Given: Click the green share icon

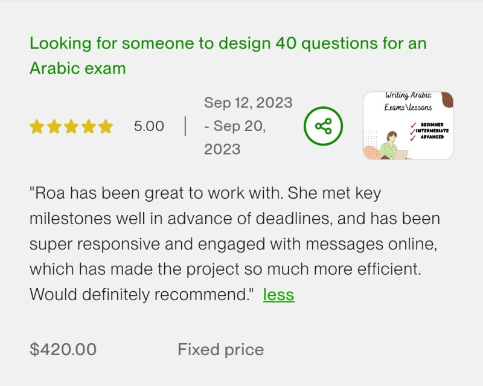Looking at the screenshot, I should [x=323, y=126].
